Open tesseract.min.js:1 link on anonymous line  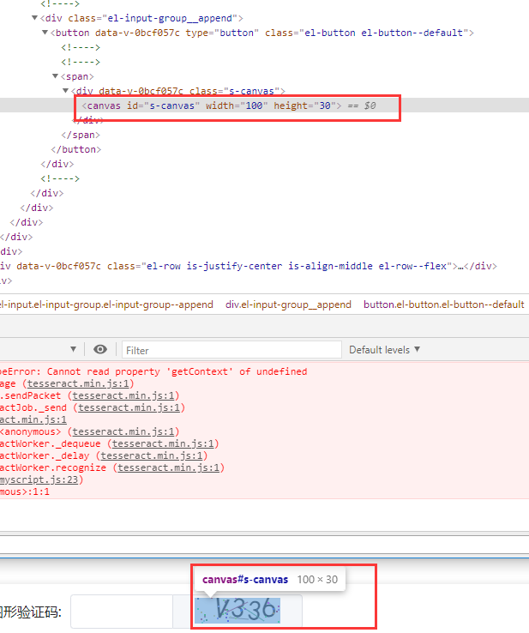[x=123, y=432]
